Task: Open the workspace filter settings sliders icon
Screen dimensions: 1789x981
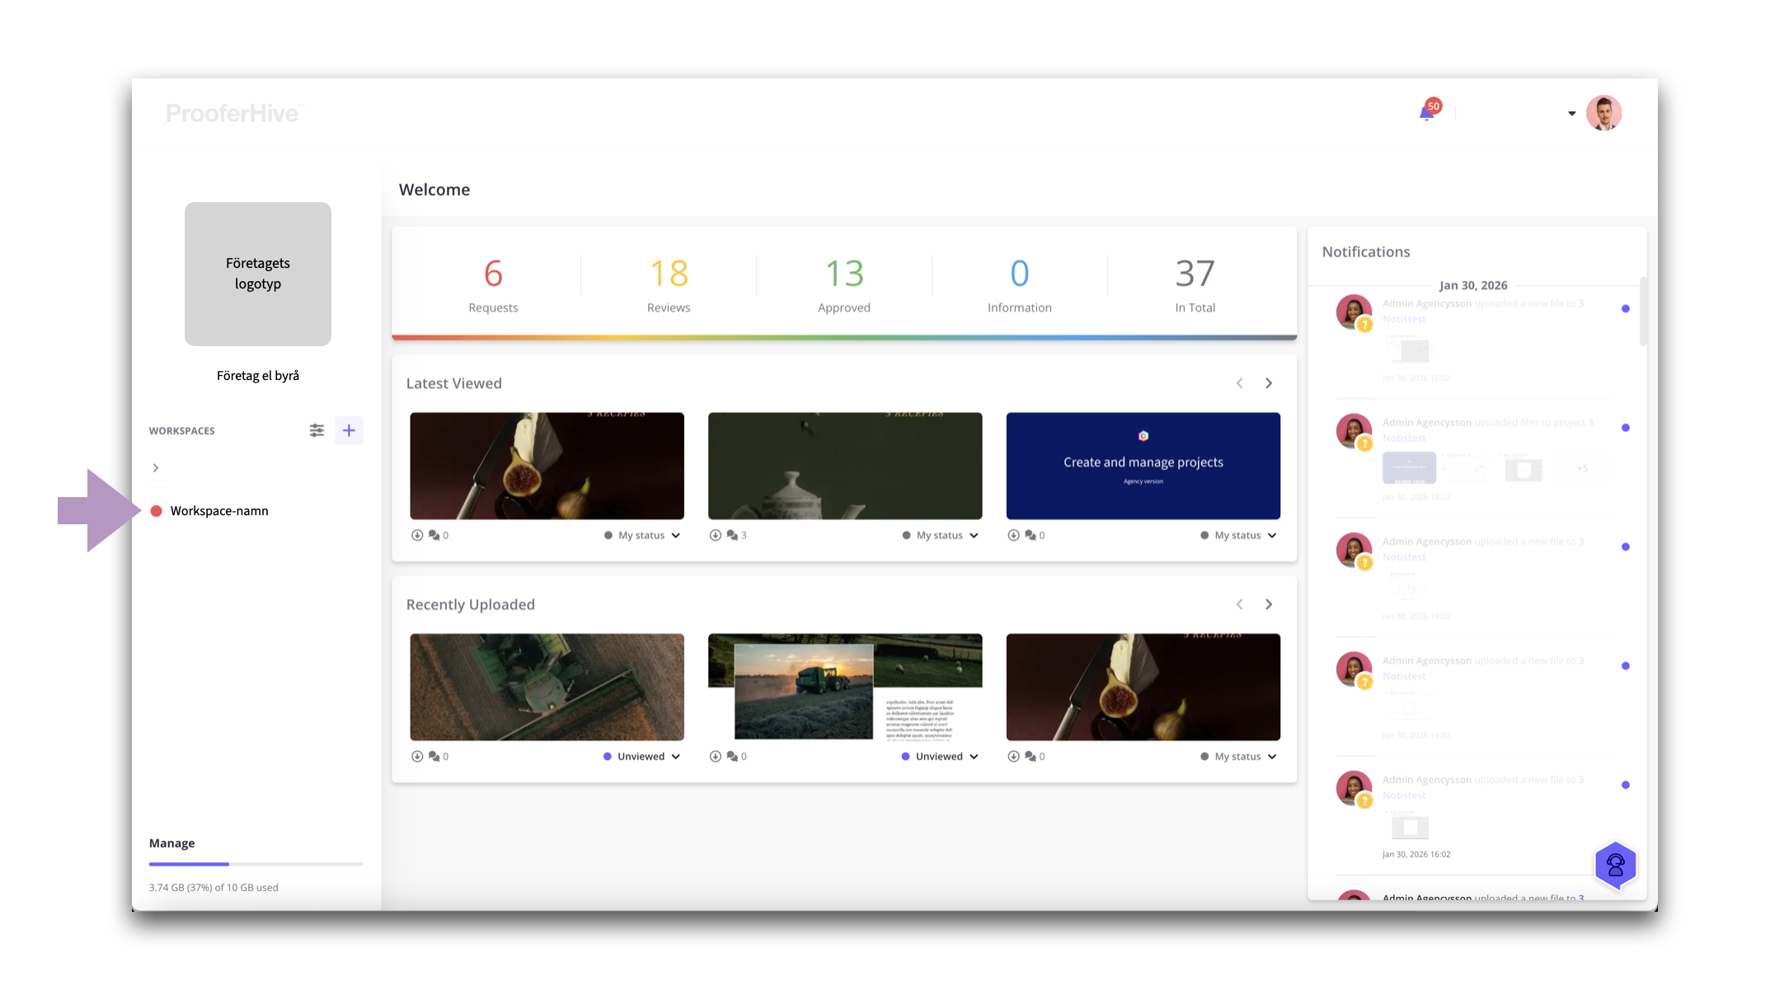Action: [317, 430]
